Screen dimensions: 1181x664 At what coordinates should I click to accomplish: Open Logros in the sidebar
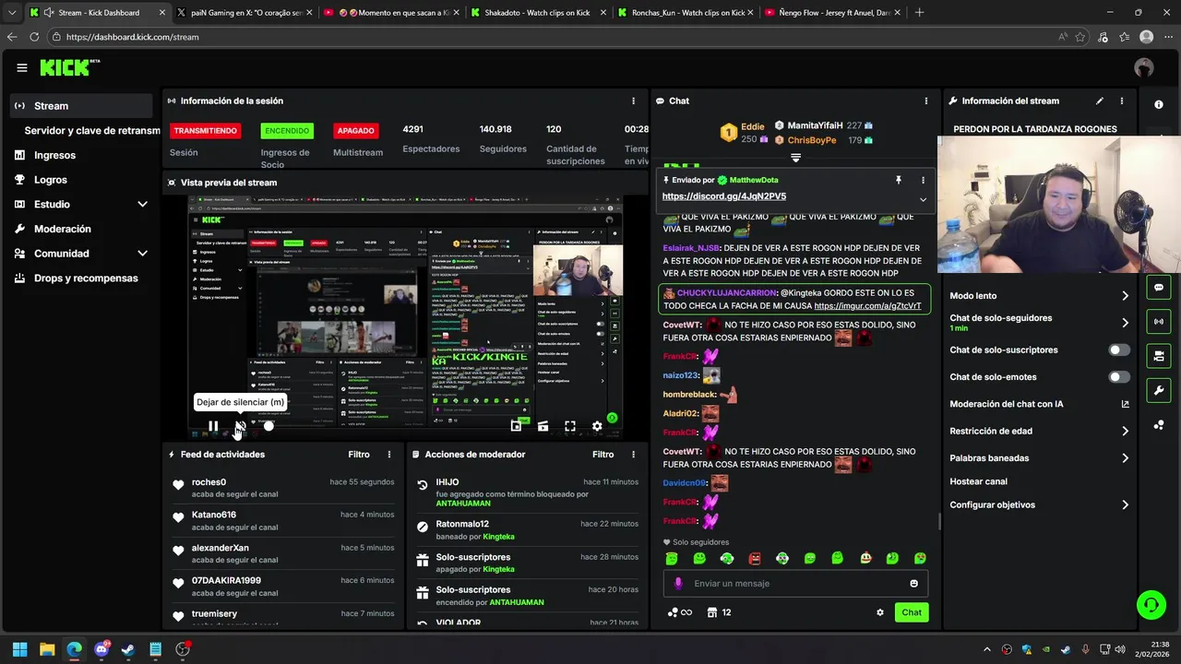(x=81, y=180)
